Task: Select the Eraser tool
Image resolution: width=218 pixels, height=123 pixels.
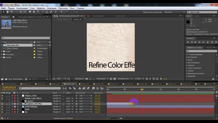Action: click(51, 12)
